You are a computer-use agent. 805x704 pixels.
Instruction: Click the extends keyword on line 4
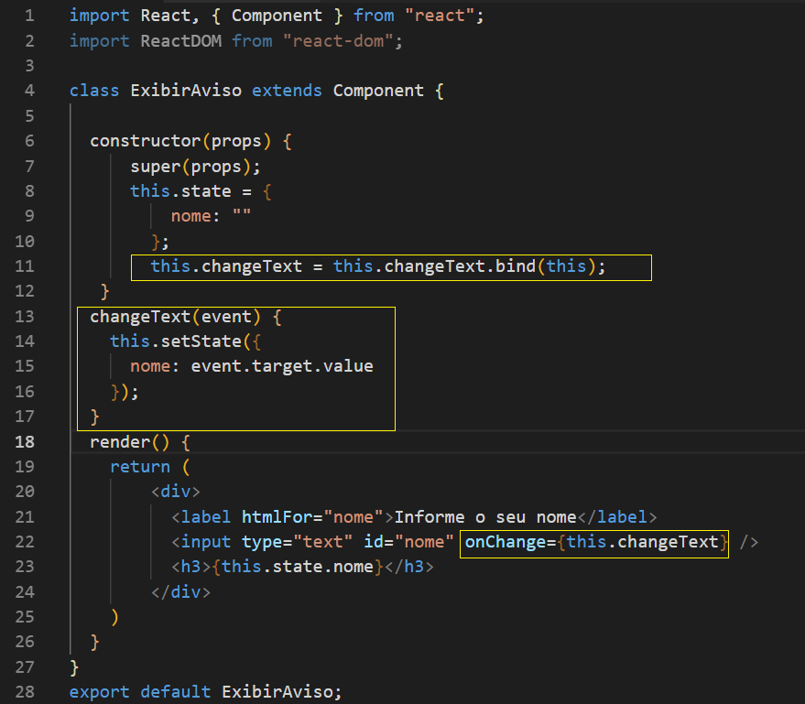click(x=287, y=91)
